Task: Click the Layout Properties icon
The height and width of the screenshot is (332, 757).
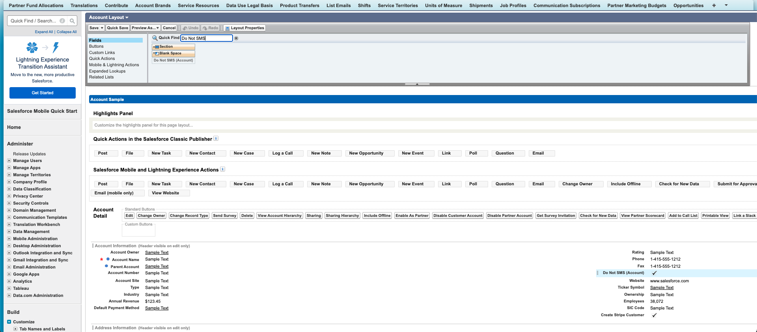Action: (x=227, y=28)
